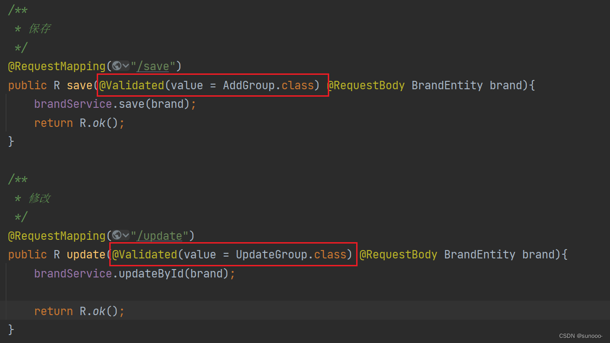Image resolution: width=610 pixels, height=343 pixels.
Task: Click the 修改 comment text
Action: 40,198
